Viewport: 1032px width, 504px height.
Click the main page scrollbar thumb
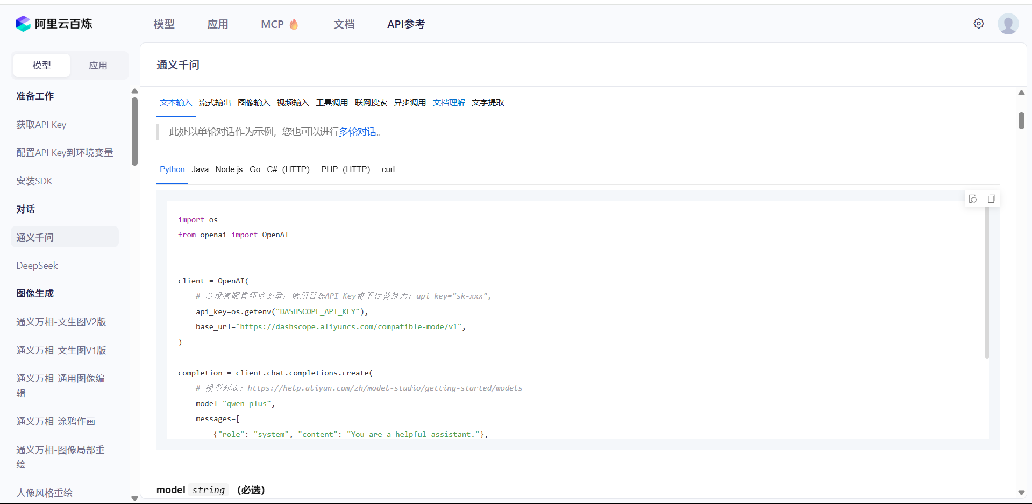1021,120
